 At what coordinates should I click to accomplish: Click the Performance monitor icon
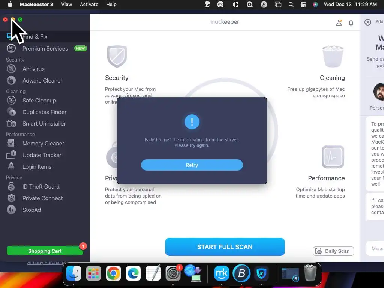pyautogui.click(x=333, y=157)
